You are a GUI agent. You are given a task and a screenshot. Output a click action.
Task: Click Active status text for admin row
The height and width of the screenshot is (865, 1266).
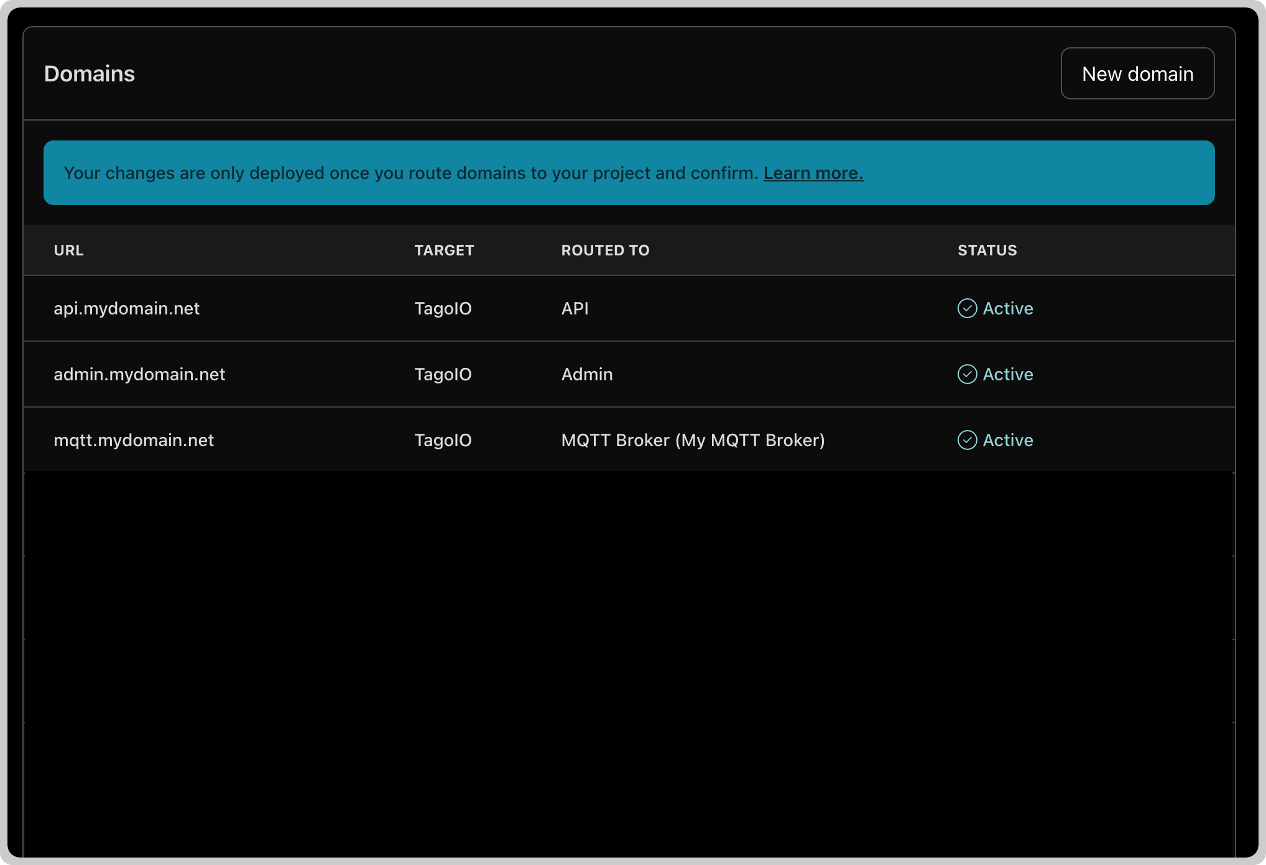[x=1008, y=374]
